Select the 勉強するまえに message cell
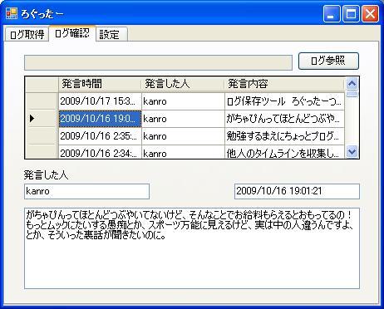The image size is (384, 309). 284,136
